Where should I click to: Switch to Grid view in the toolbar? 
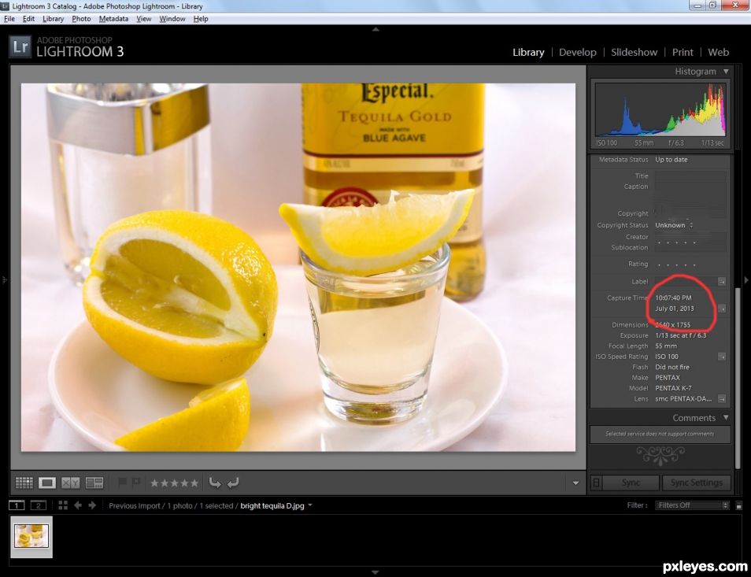(x=24, y=483)
